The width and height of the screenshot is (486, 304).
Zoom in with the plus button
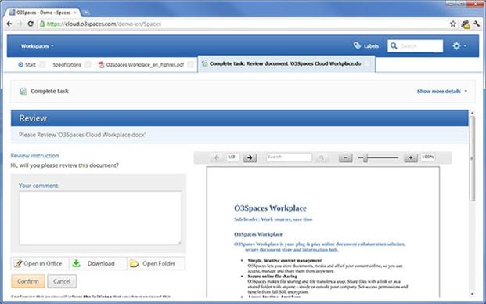point(411,157)
